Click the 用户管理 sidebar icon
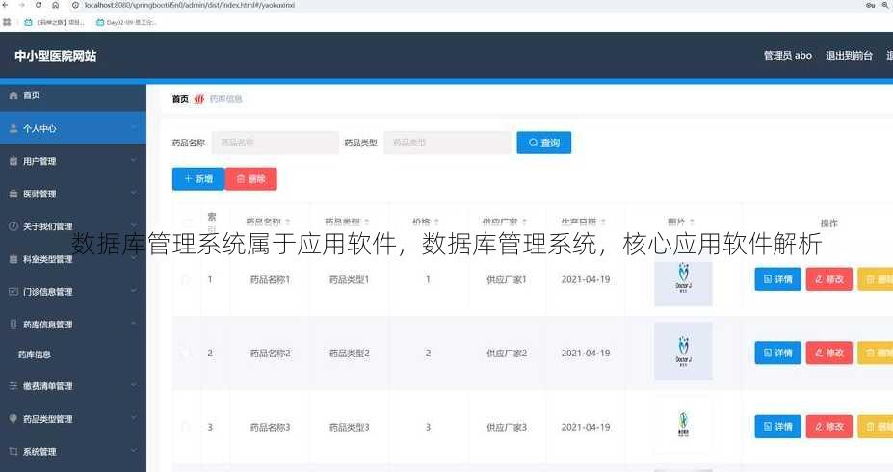 [x=13, y=161]
